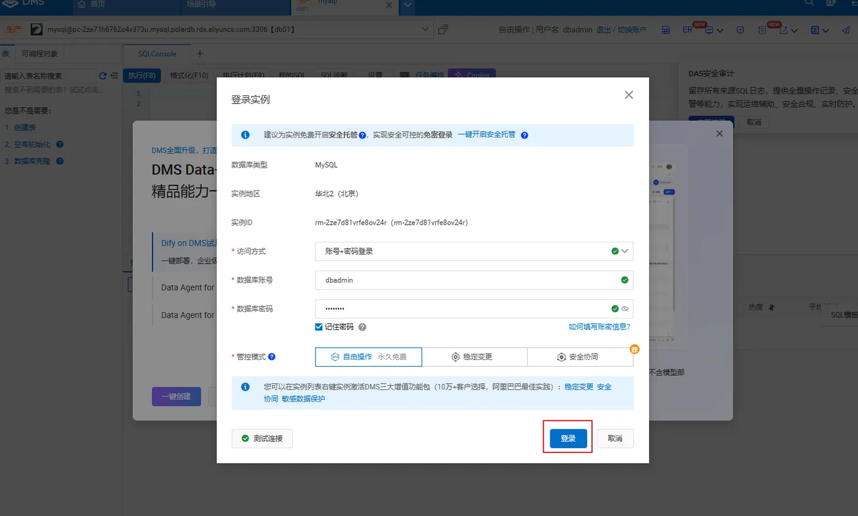
Task: Click the dark notebook icon in top toolbar
Action: tap(815, 30)
